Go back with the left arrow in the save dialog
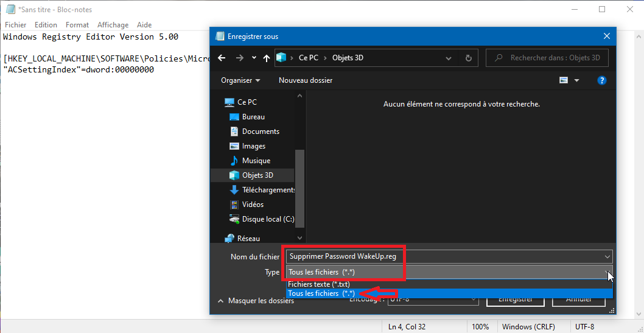The width and height of the screenshot is (644, 333). [x=222, y=58]
